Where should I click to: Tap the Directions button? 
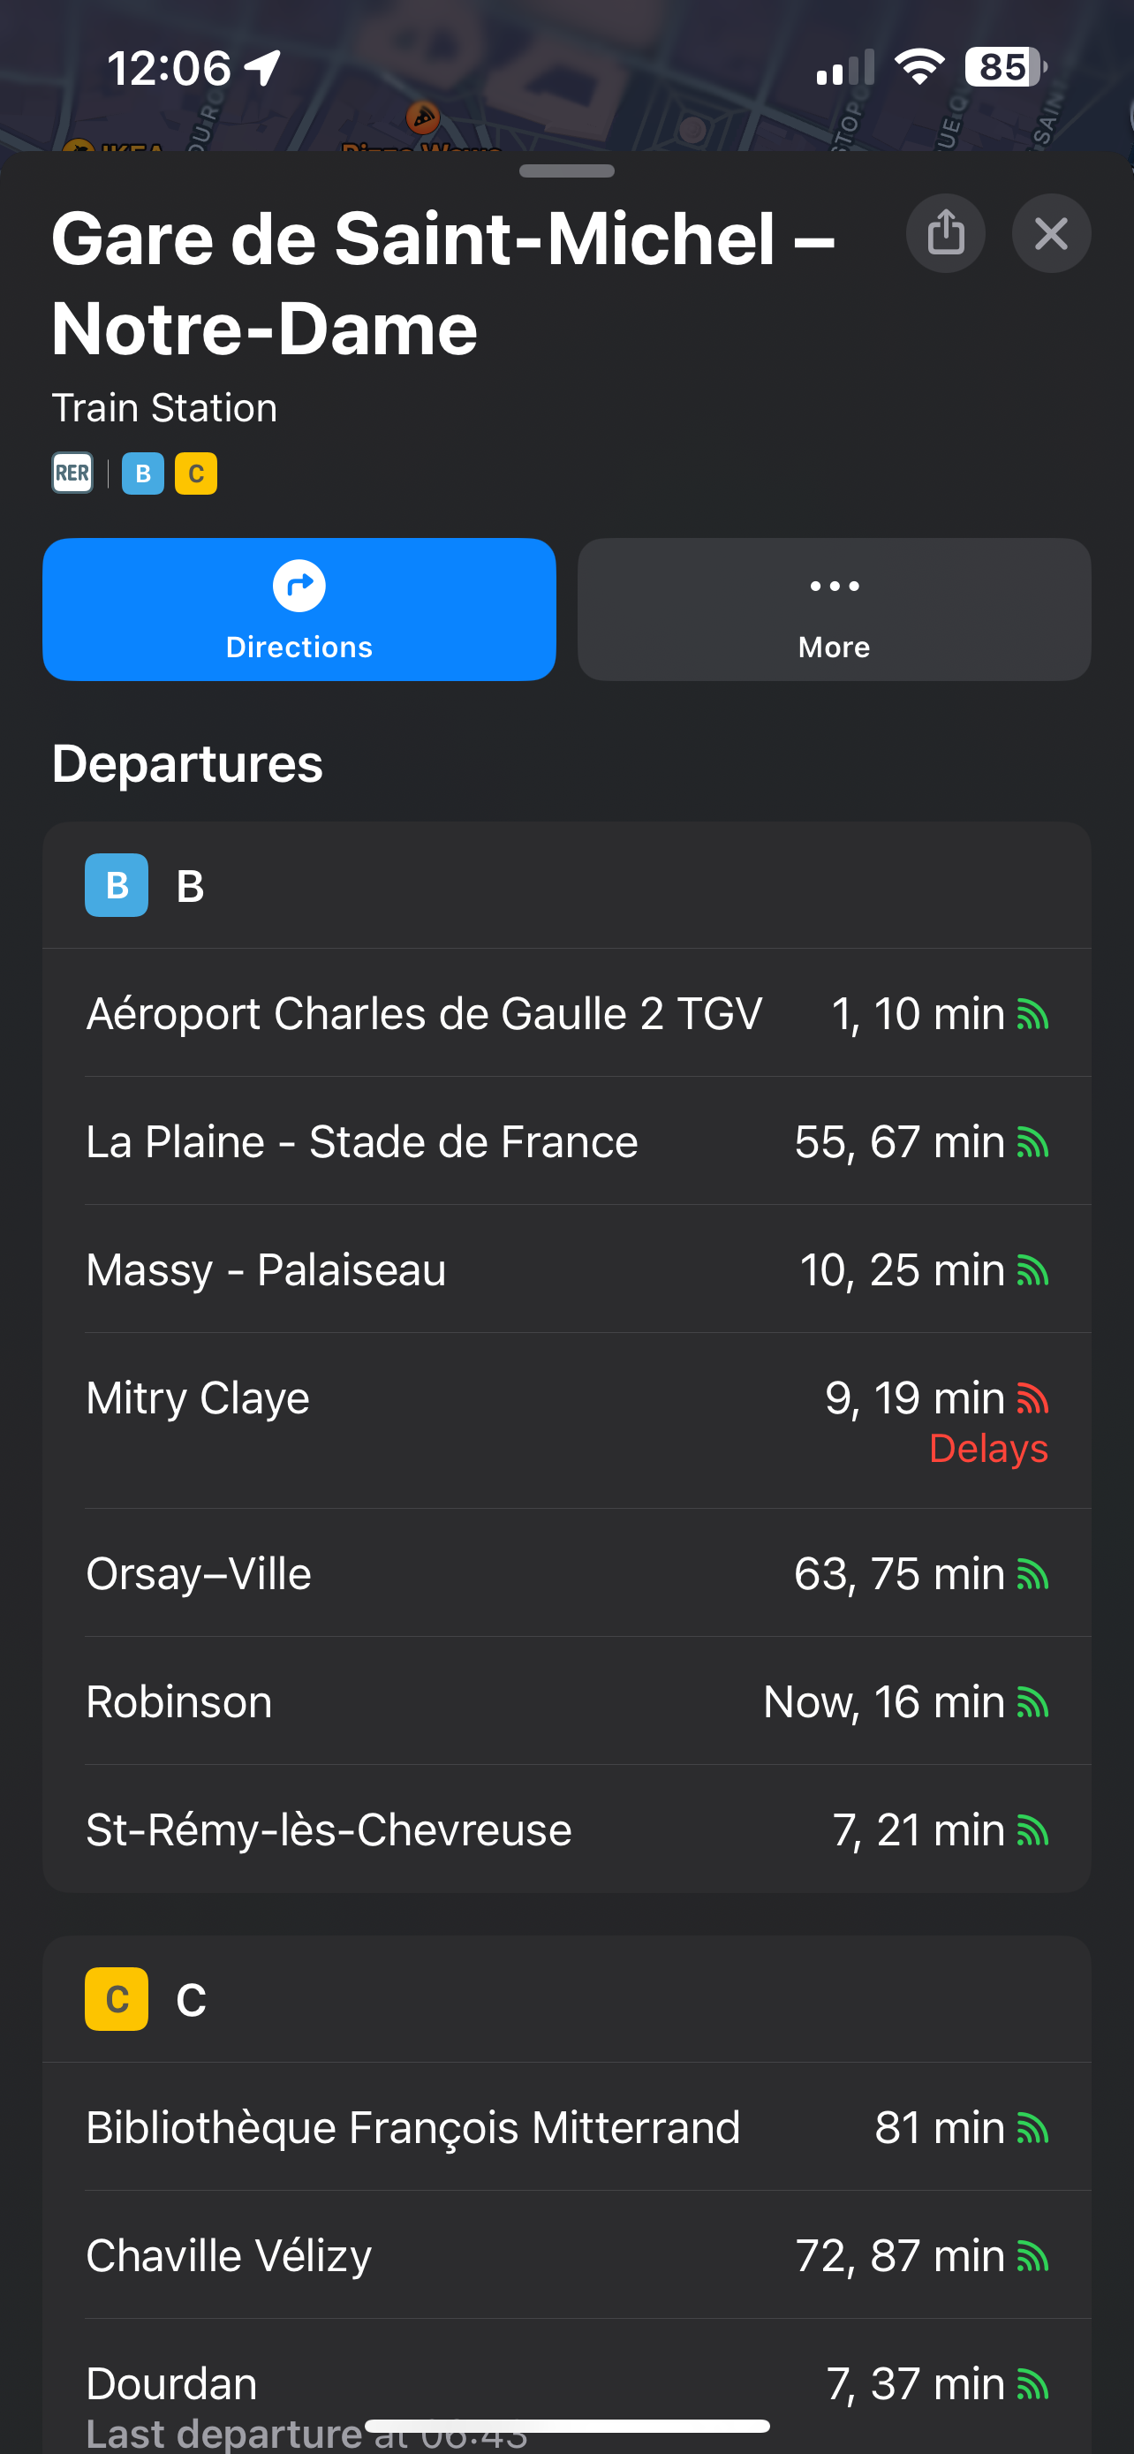point(299,610)
